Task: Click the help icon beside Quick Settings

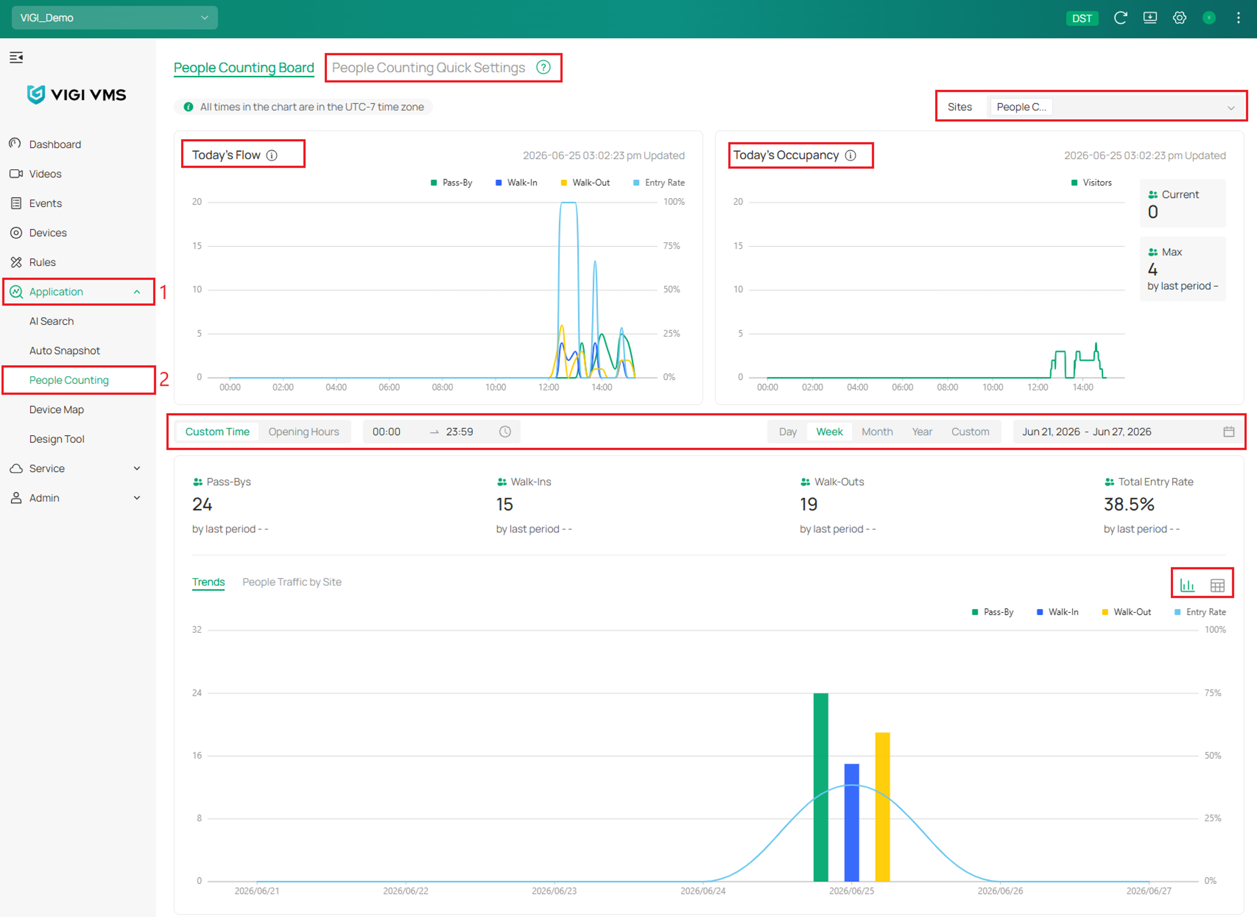Action: [x=543, y=67]
